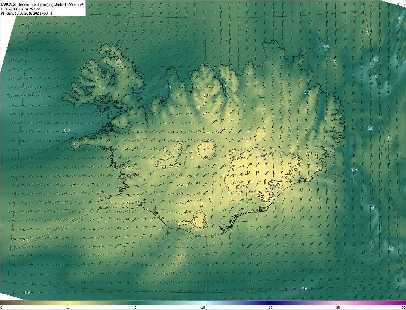Click the 4.0 value label
The height and width of the screenshot is (310, 406).
[333, 61]
